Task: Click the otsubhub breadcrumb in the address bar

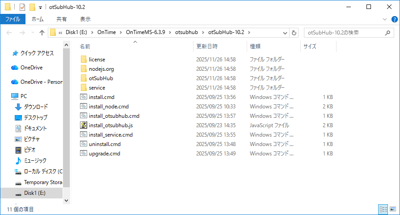Action: coord(186,33)
